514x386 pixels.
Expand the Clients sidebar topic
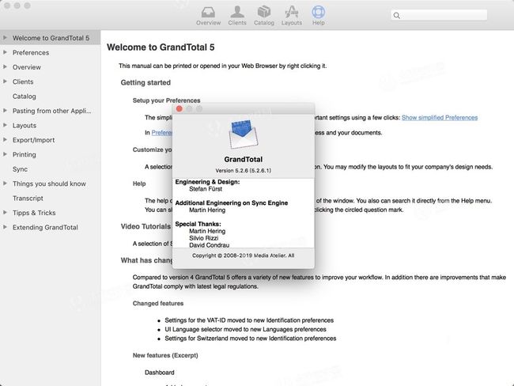[5, 81]
